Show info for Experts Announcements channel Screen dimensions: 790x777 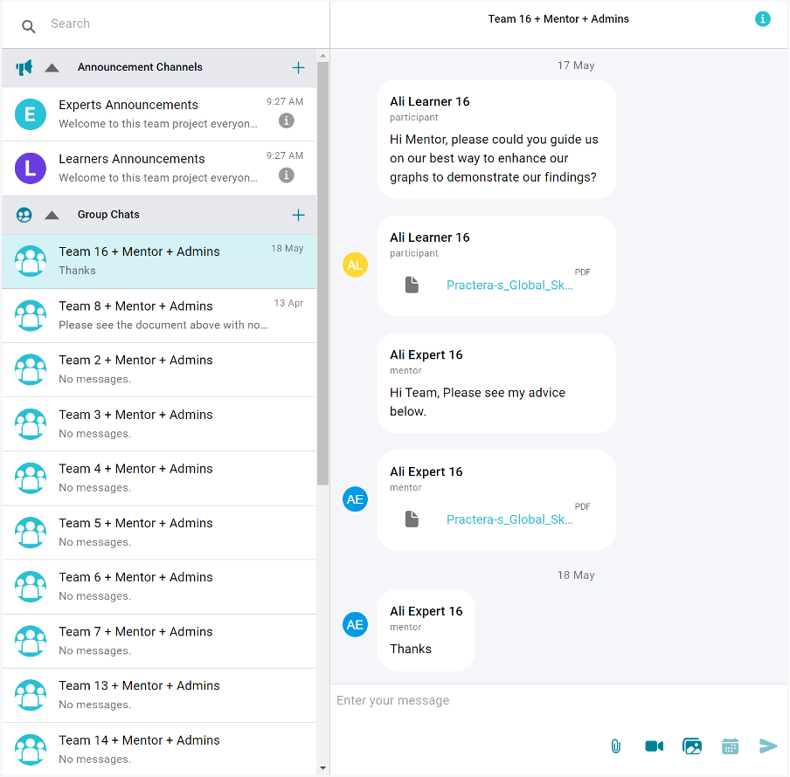286,121
